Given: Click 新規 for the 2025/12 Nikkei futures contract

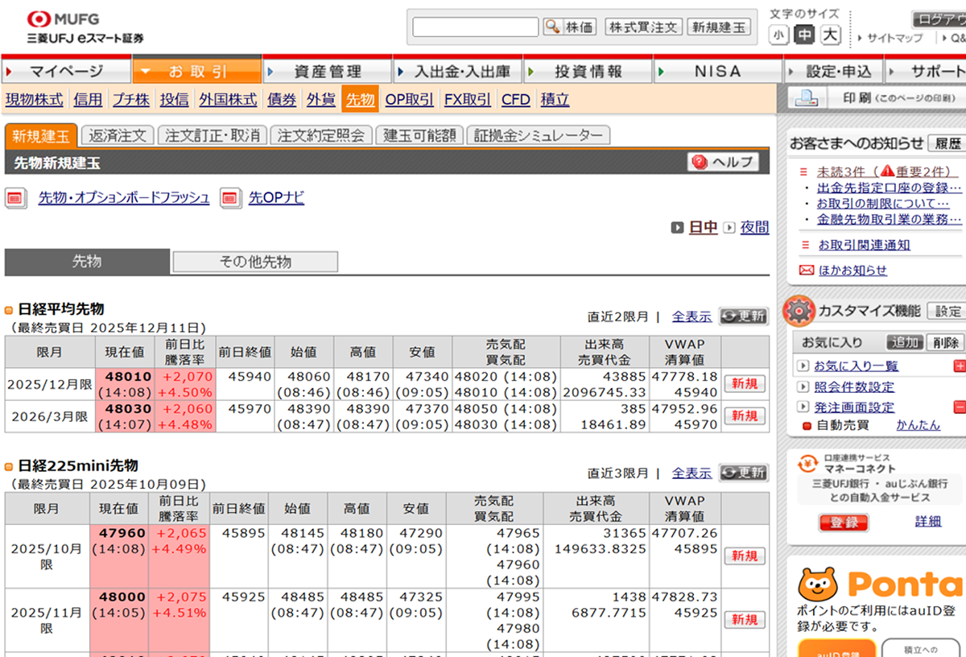Looking at the screenshot, I should [744, 384].
